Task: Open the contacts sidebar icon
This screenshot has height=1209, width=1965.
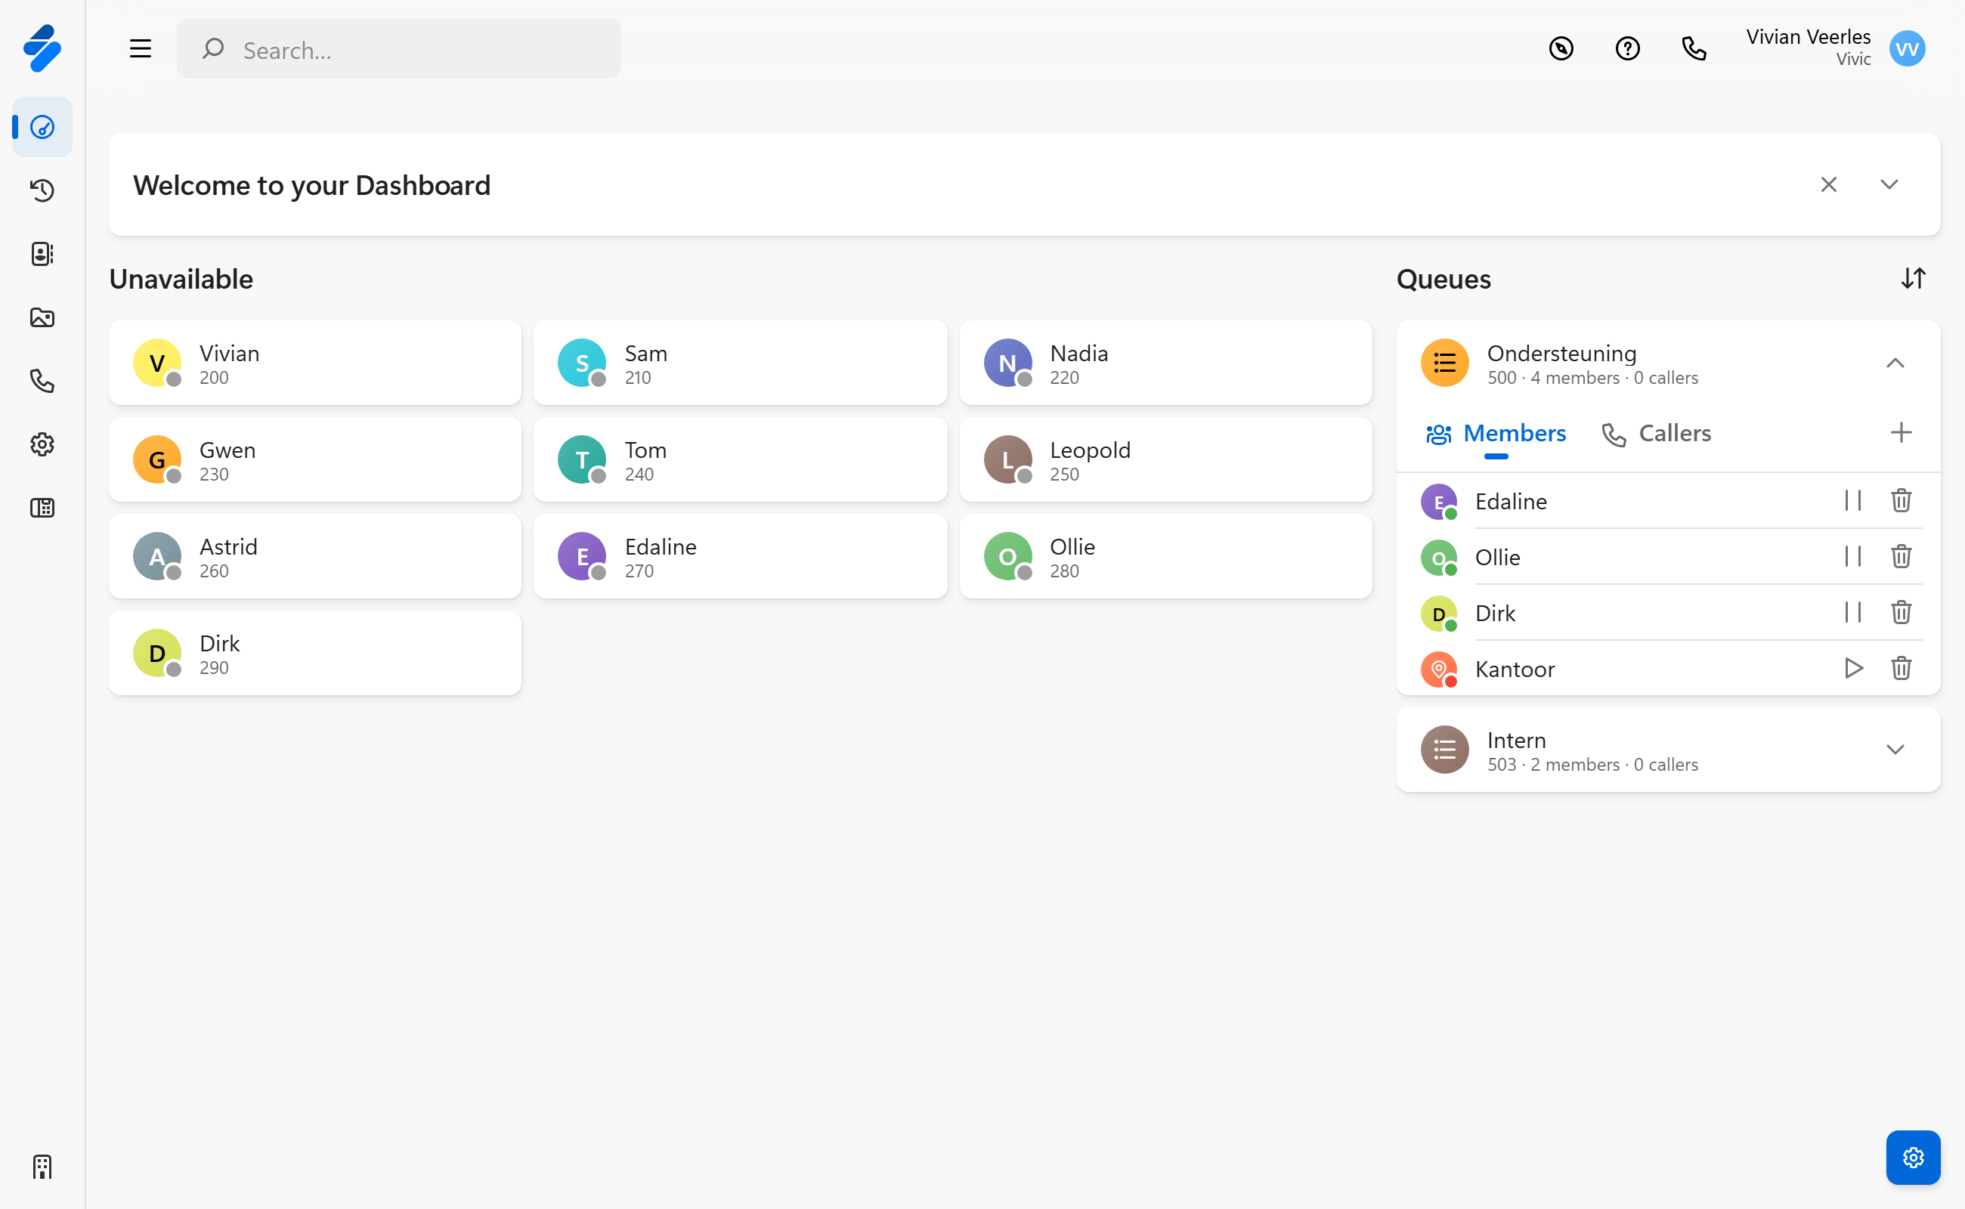Action: click(42, 253)
